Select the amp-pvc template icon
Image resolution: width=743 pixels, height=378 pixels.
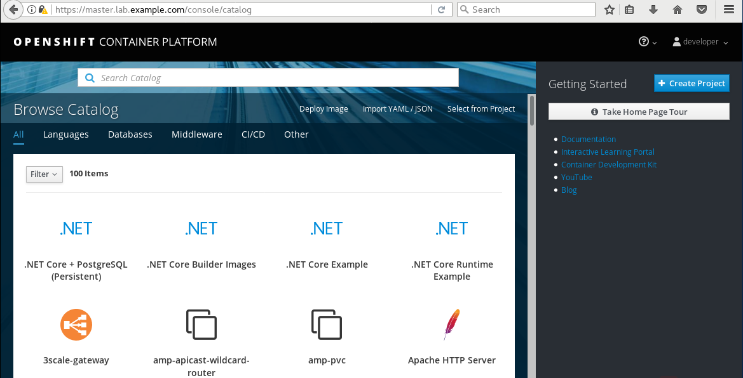(x=327, y=325)
